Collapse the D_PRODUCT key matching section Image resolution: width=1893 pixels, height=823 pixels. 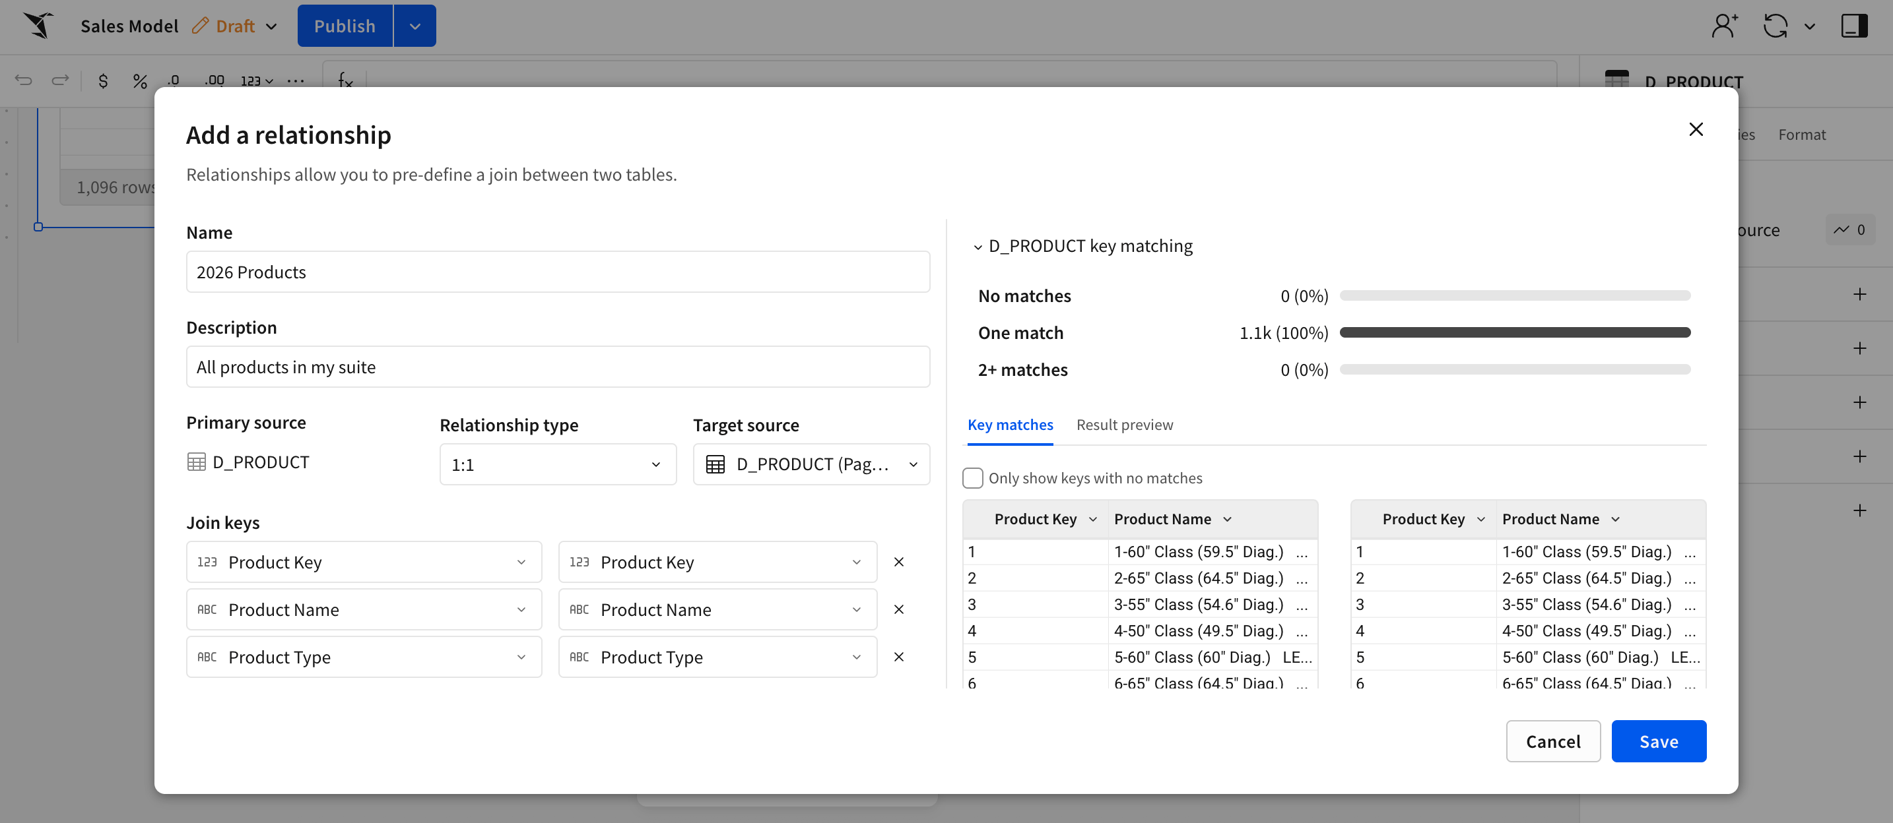(978, 247)
